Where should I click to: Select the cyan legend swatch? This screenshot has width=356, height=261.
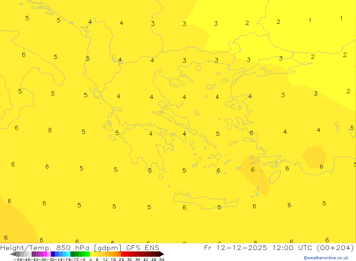pyautogui.click(x=68, y=254)
